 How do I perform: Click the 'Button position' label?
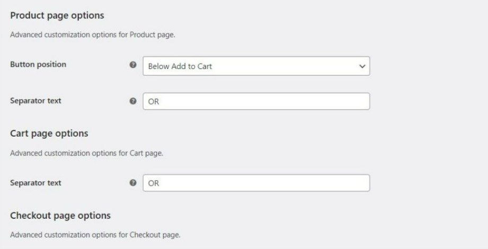(38, 65)
